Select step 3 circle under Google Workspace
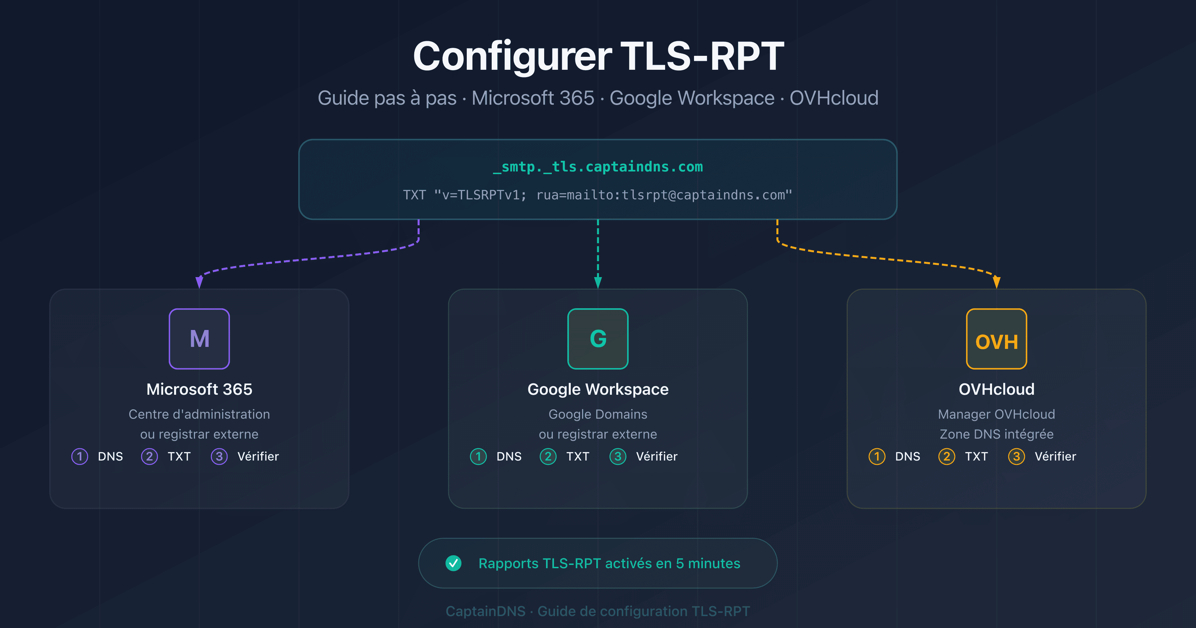The image size is (1196, 628). pos(618,456)
